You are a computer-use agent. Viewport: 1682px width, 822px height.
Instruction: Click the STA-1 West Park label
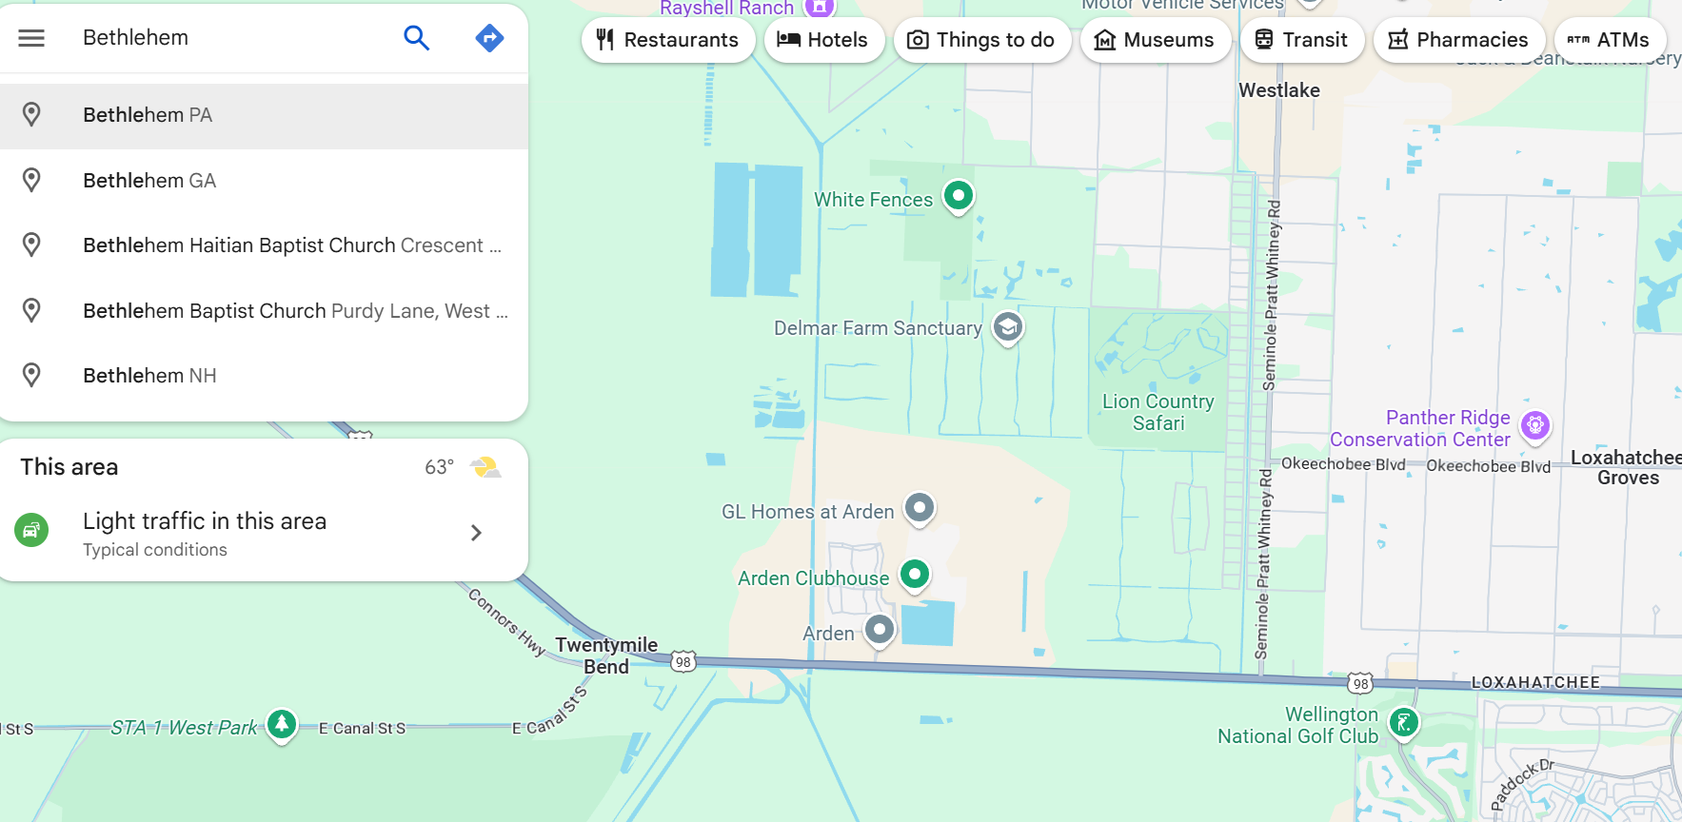184,728
